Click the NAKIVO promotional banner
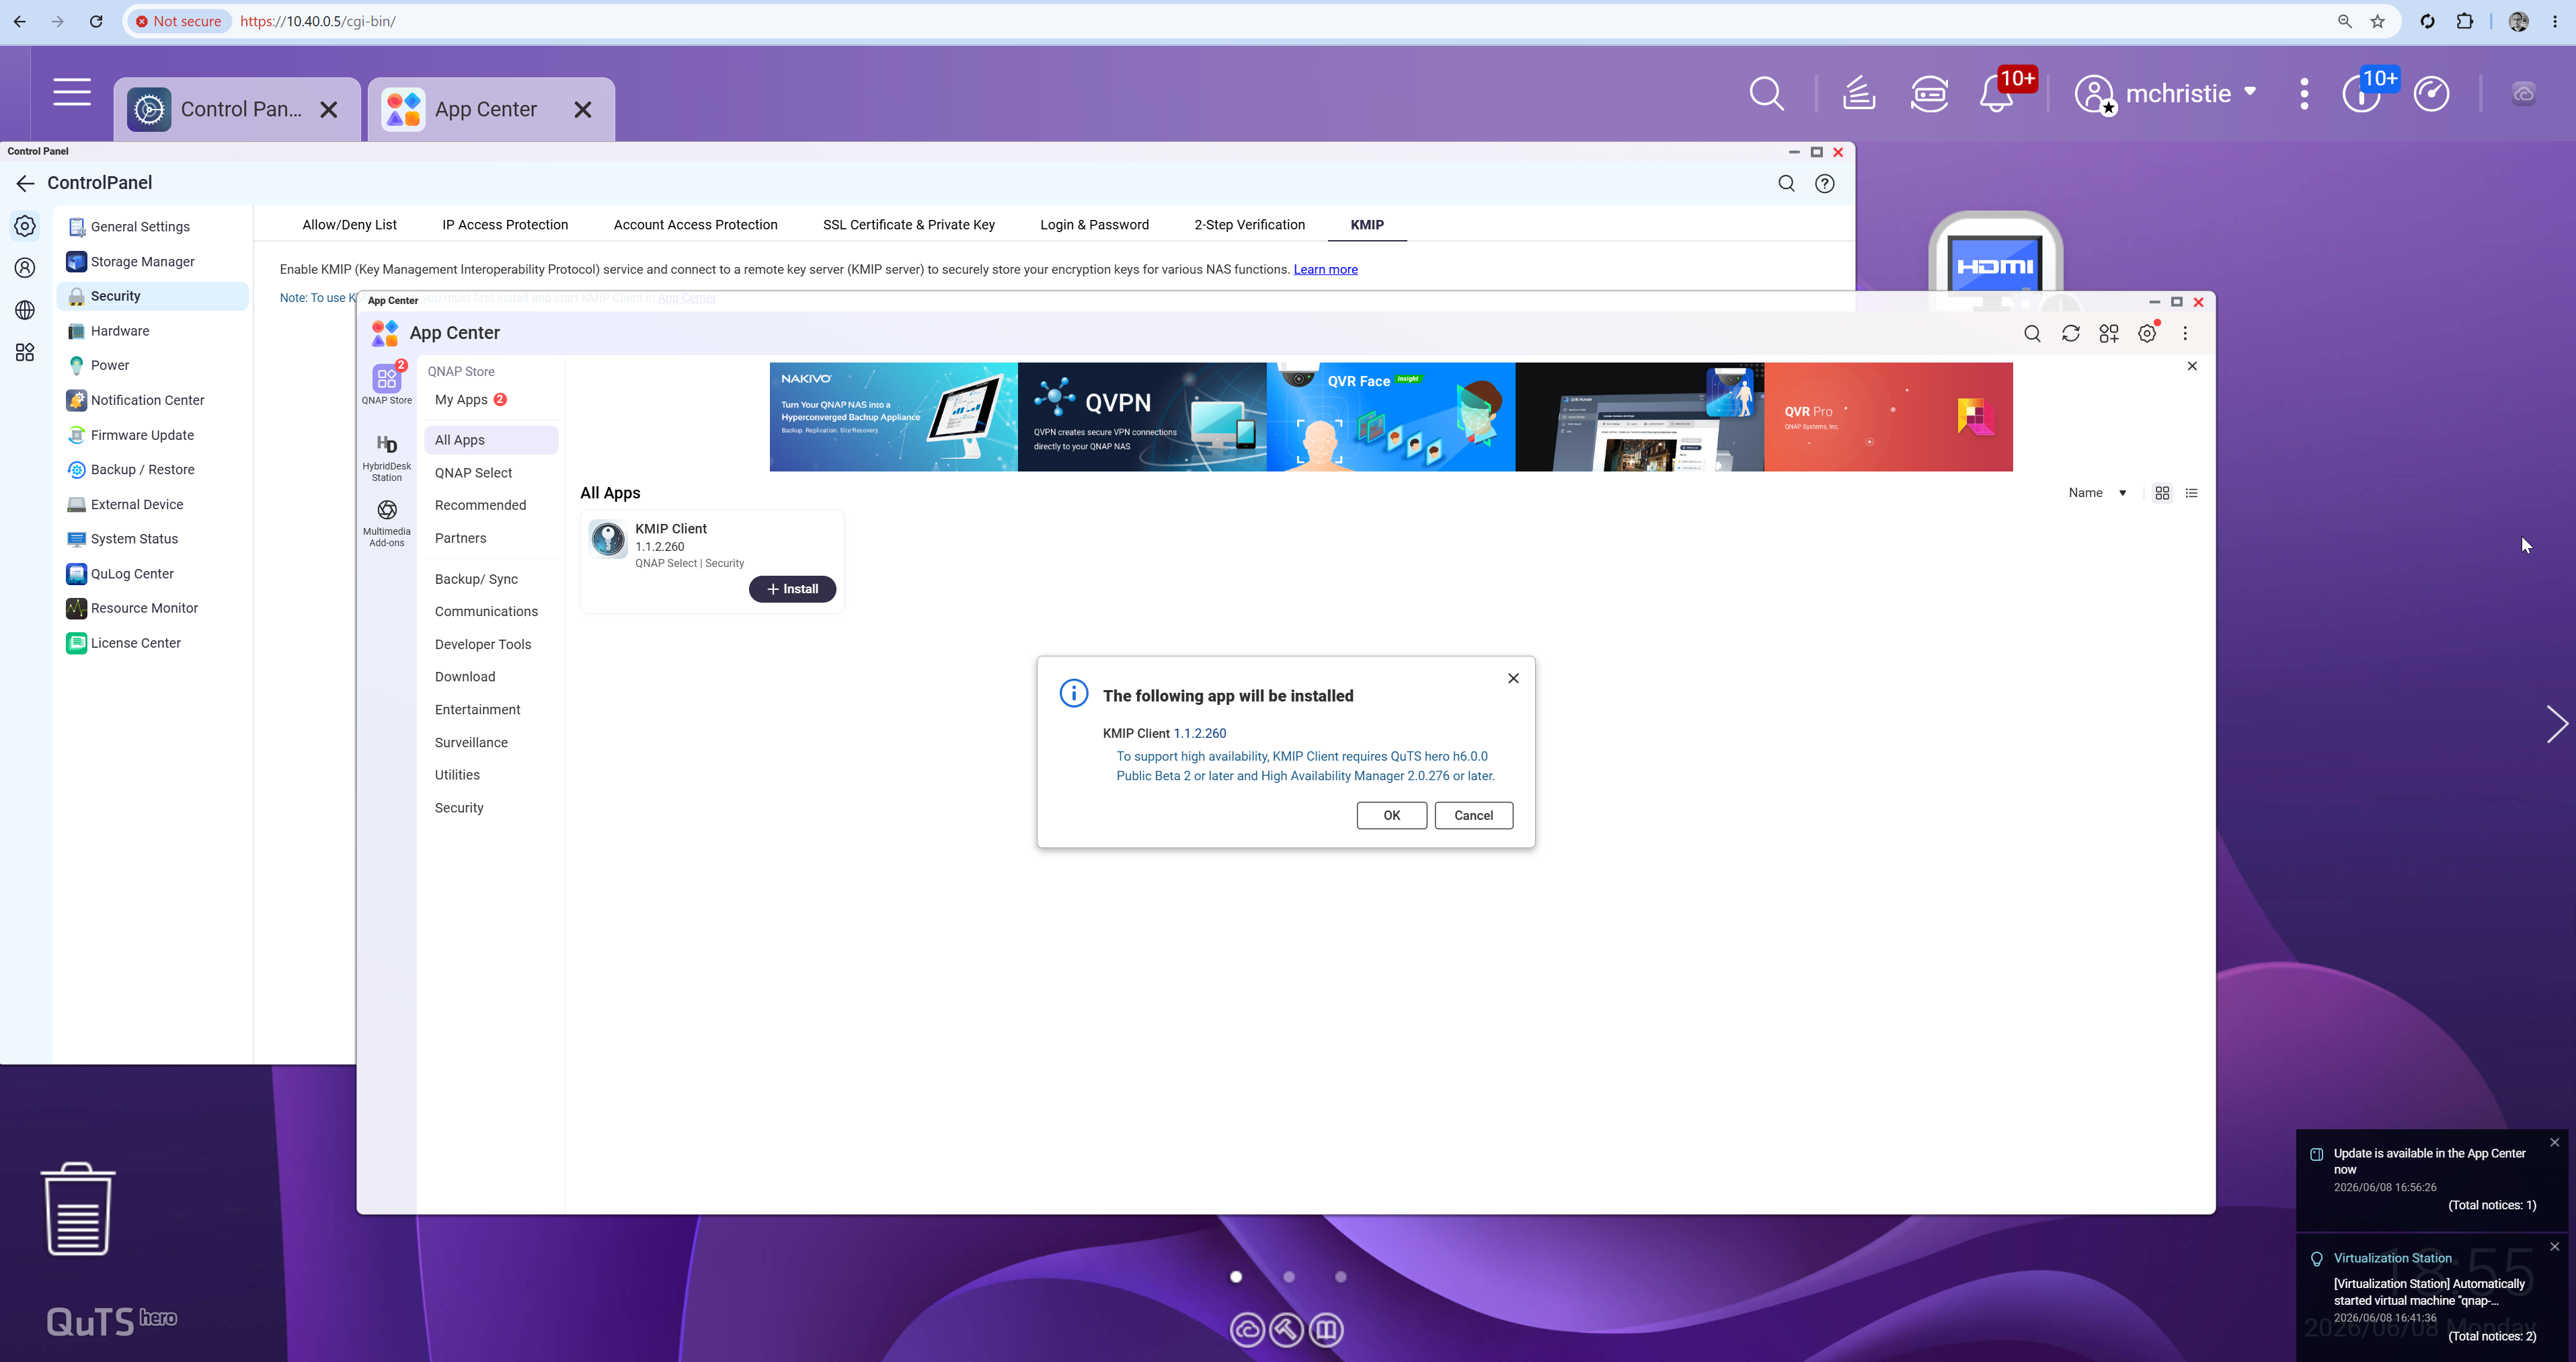The width and height of the screenshot is (2576, 1362). [x=893, y=417]
